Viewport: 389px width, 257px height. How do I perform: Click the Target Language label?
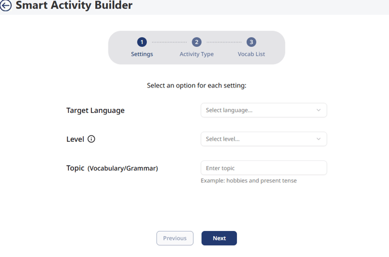(x=95, y=111)
